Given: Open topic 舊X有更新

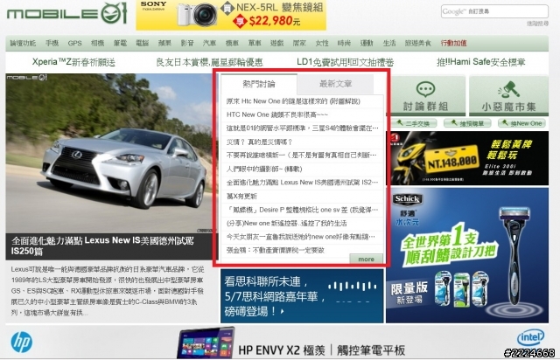Looking at the screenshot, I should (241, 197).
